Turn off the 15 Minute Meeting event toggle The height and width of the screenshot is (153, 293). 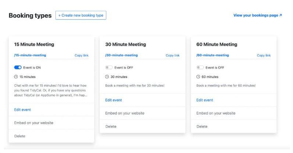(18, 67)
